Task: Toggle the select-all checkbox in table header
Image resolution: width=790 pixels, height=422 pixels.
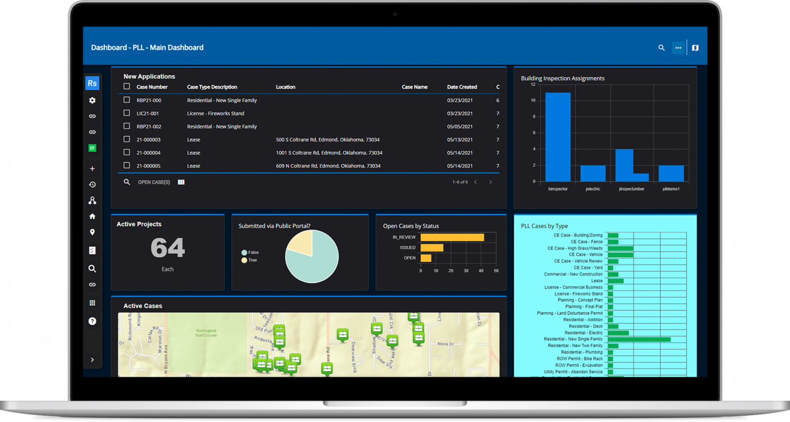Action: (x=127, y=87)
